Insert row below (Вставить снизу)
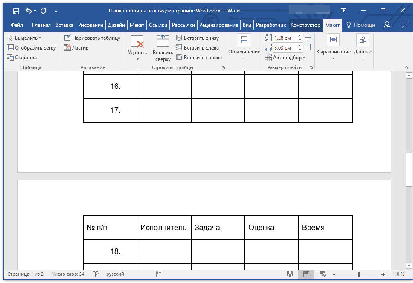Screen dimensions: 413x283 197,38
